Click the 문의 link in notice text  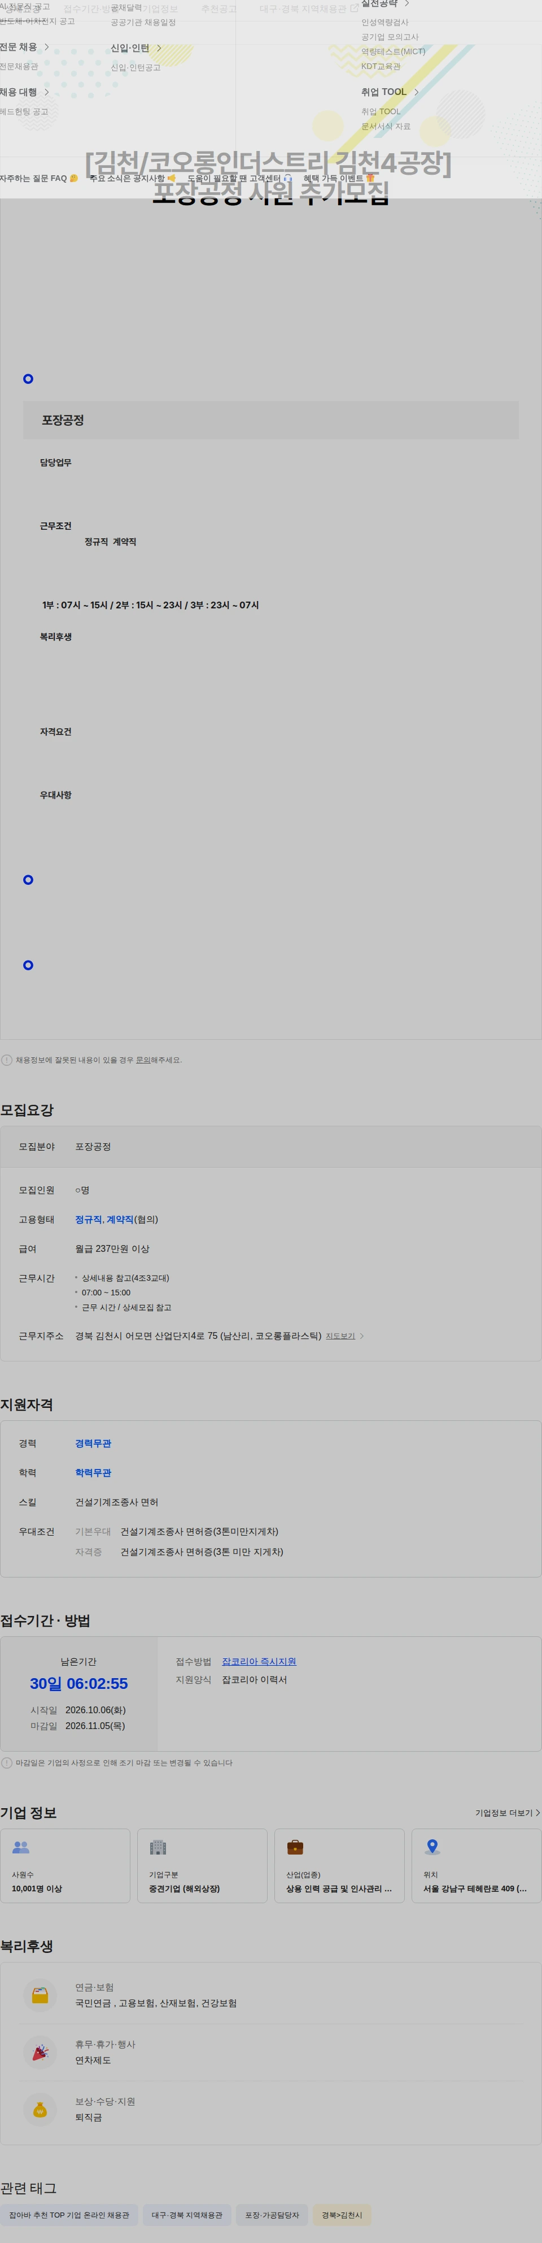143,1060
